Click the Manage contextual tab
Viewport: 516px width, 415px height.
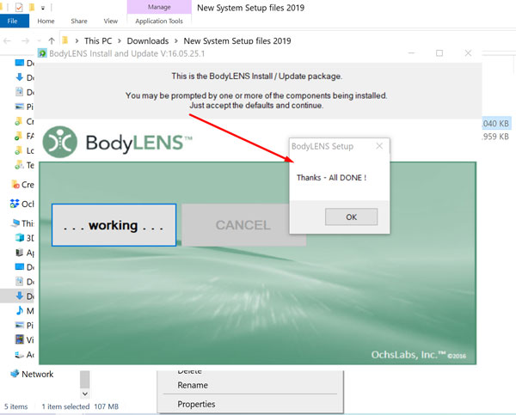coord(159,7)
